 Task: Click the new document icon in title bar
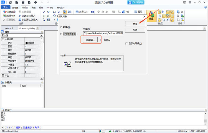point(11,2)
